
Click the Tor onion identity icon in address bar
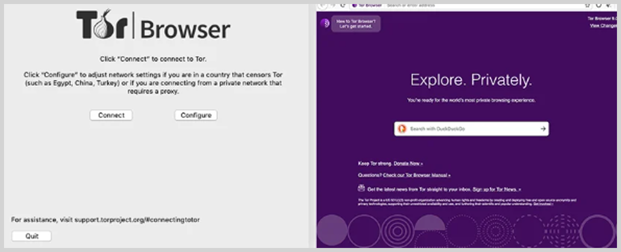coord(354,5)
